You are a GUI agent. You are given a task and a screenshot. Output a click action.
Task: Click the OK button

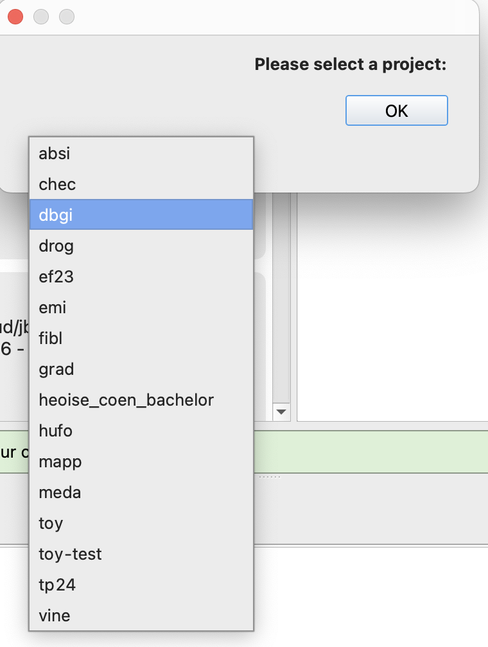point(396,110)
